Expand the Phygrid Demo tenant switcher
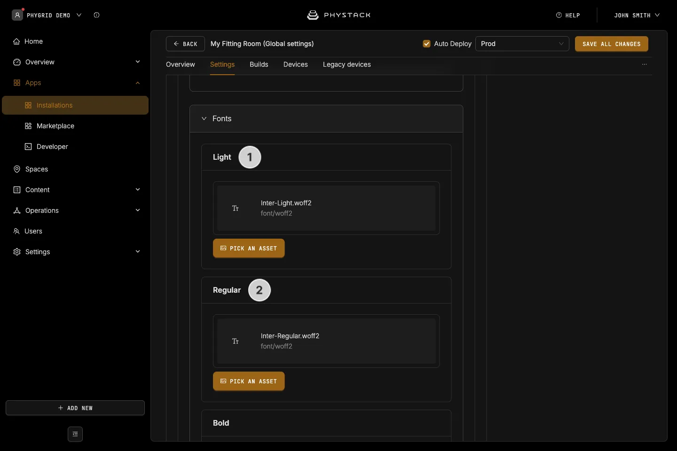The image size is (677, 451). (79, 15)
